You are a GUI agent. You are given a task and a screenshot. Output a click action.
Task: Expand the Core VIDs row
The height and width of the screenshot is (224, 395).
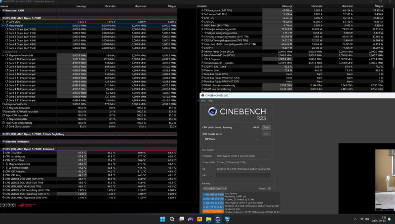coord(3,22)
